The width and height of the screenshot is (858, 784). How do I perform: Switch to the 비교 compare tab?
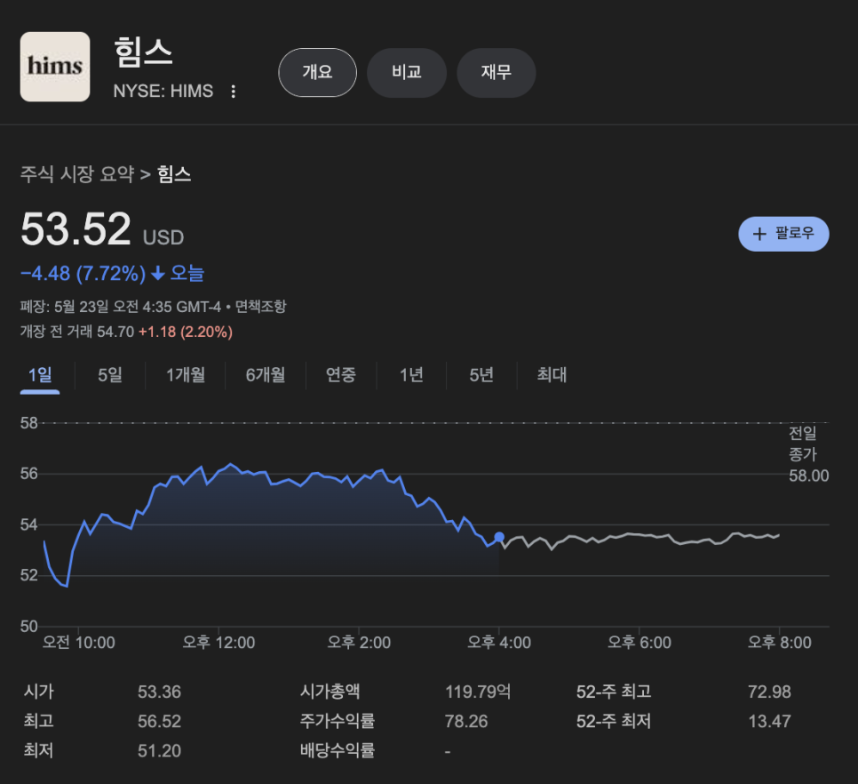407,72
